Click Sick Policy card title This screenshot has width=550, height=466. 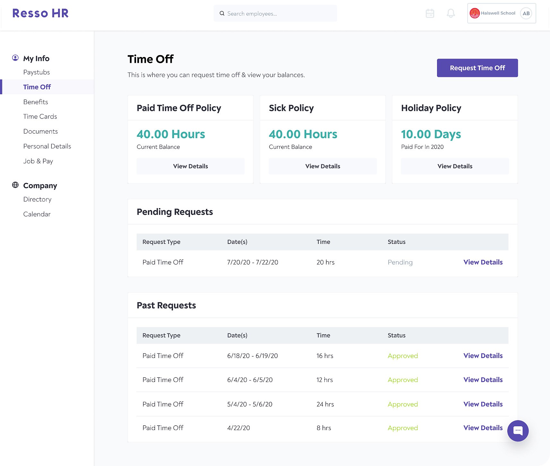tap(291, 108)
